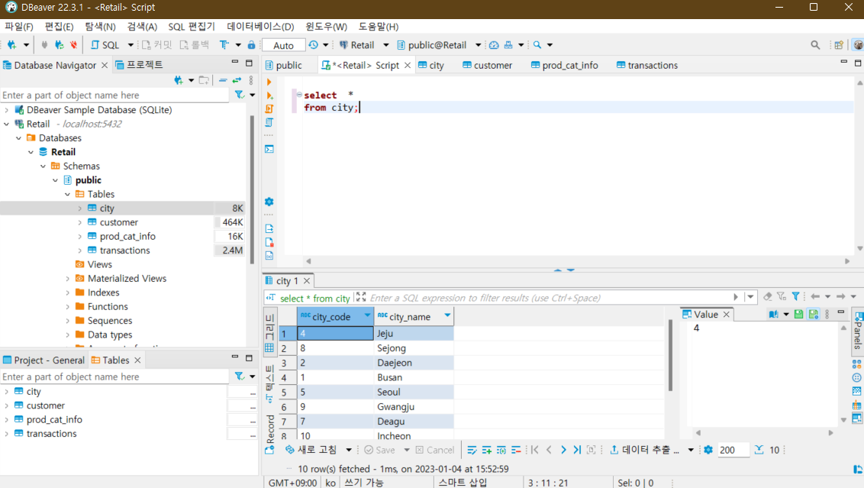The image size is (864, 488).
Task: Open the 파일(F) menu
Action: click(x=19, y=27)
